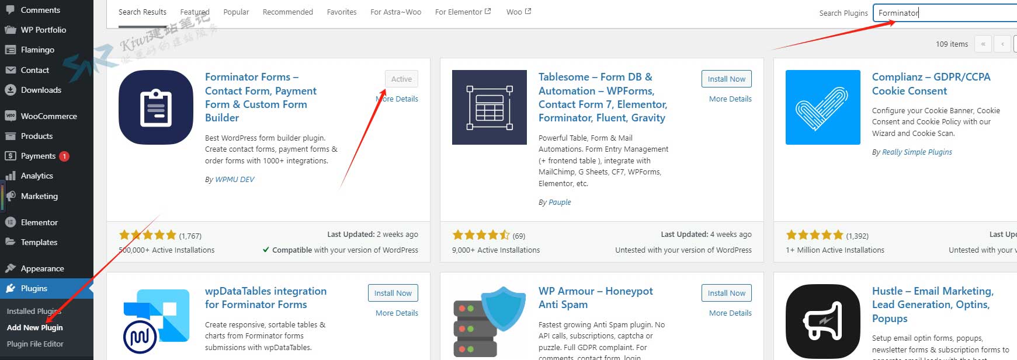The width and height of the screenshot is (1017, 360).
Task: Click the Appearance paintbrush icon
Action: click(10, 268)
